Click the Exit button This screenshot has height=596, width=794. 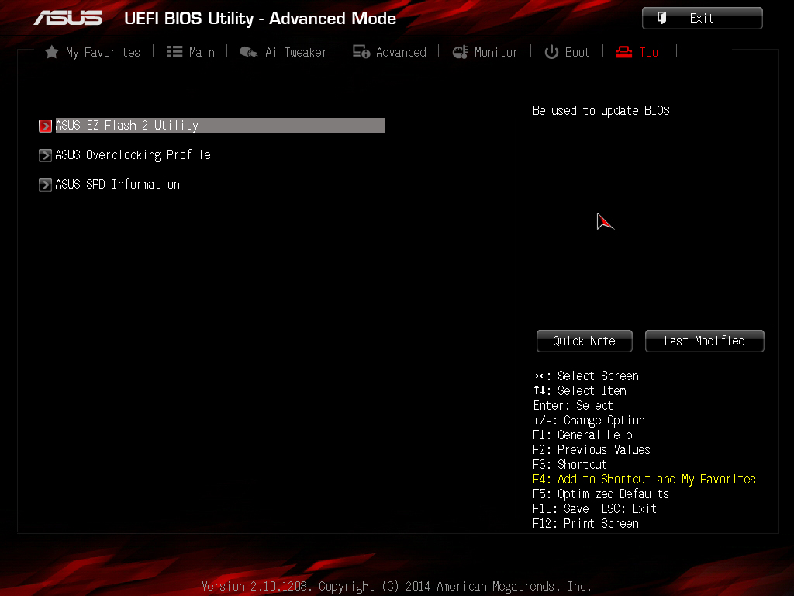[703, 19]
